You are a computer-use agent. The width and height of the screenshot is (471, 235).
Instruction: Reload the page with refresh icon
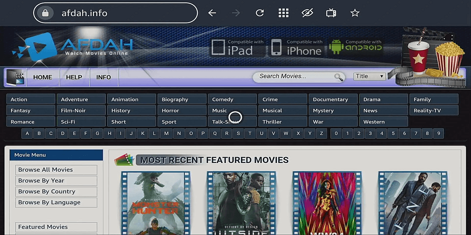pos(259,13)
